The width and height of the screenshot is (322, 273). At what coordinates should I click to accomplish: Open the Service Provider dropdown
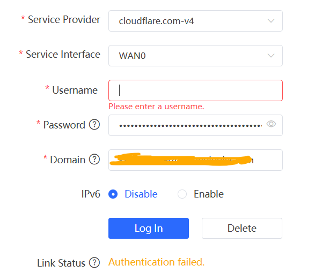click(195, 21)
